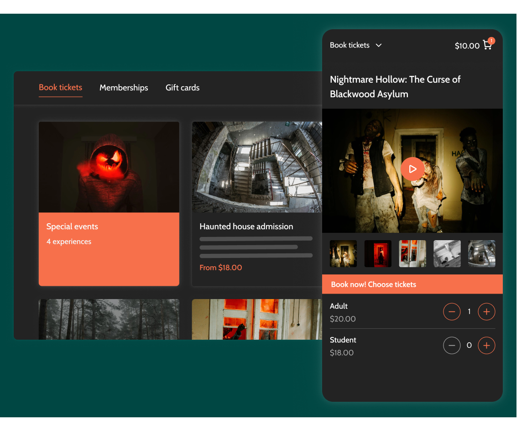Click the Nightmare Hollow title text
This screenshot has height=431, width=532.
396,87
